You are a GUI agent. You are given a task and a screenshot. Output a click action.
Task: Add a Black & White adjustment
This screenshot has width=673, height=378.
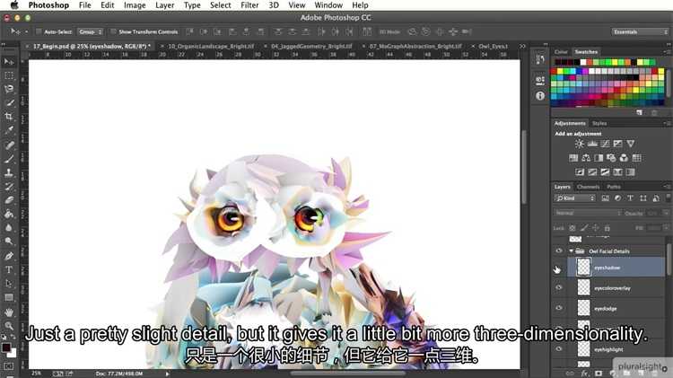[599, 158]
